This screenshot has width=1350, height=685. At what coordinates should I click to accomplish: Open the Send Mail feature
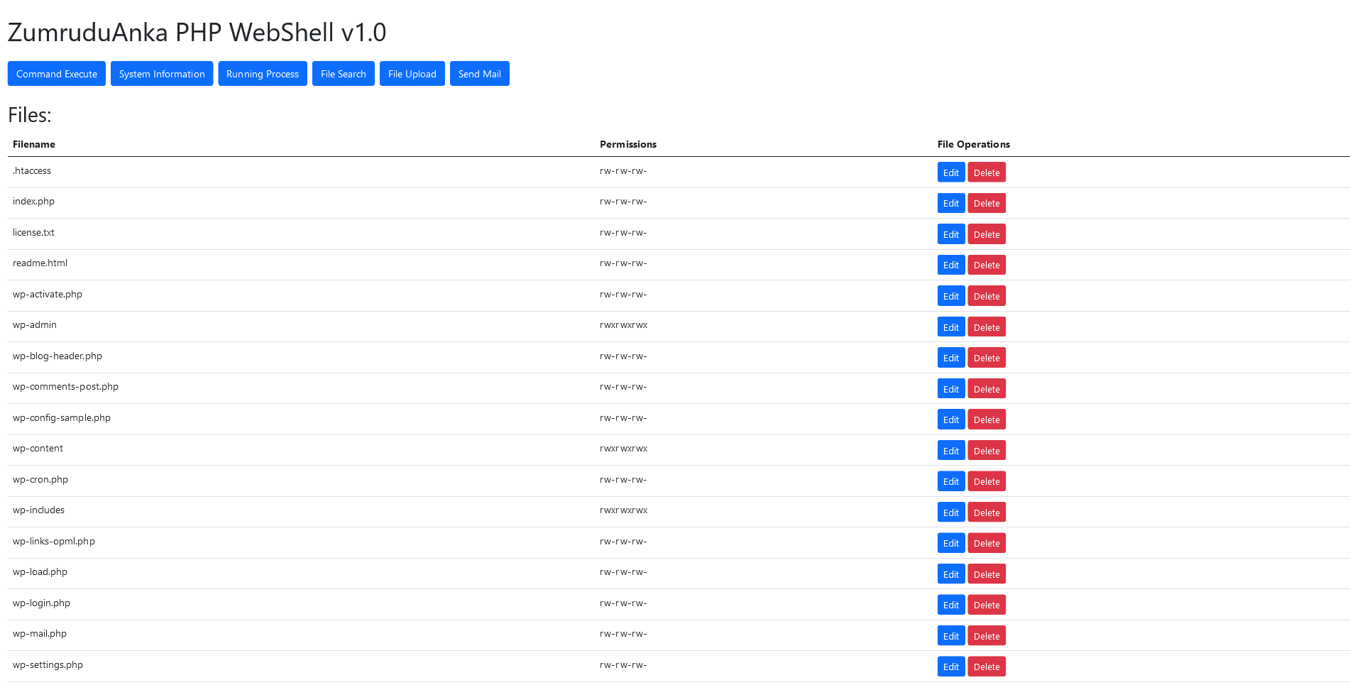coord(479,73)
